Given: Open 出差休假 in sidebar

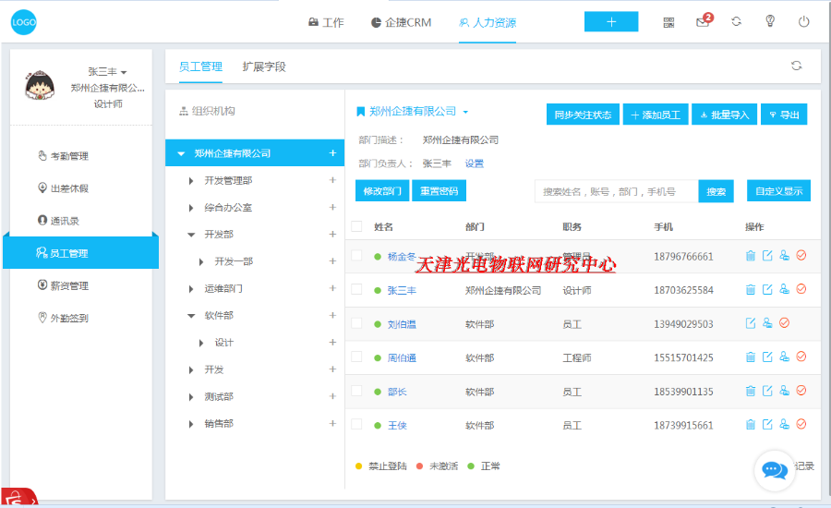Looking at the screenshot, I should 63,188.
